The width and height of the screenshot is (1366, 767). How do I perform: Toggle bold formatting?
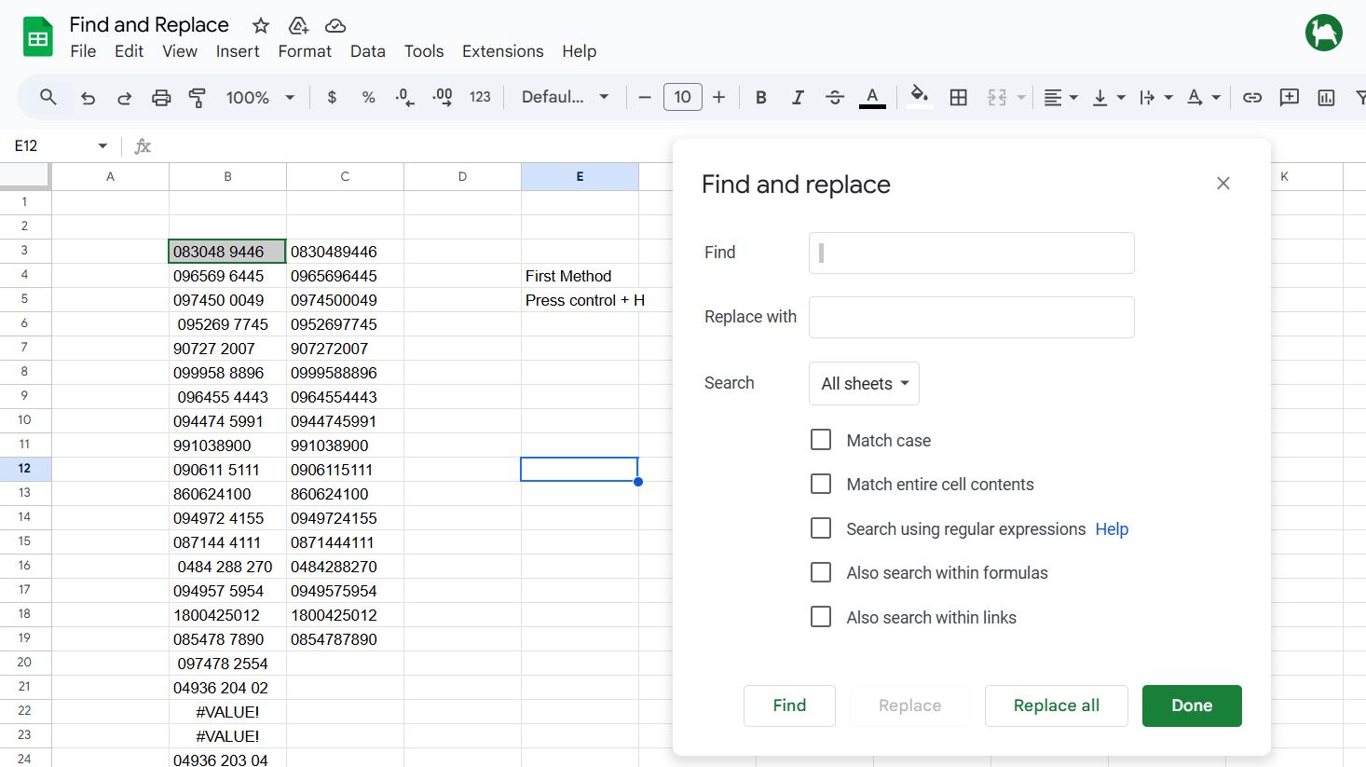pyautogui.click(x=761, y=97)
